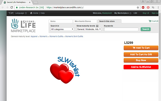Go forward using the browser forward arrow
This screenshot has width=161, height=101.
click(x=7, y=7)
